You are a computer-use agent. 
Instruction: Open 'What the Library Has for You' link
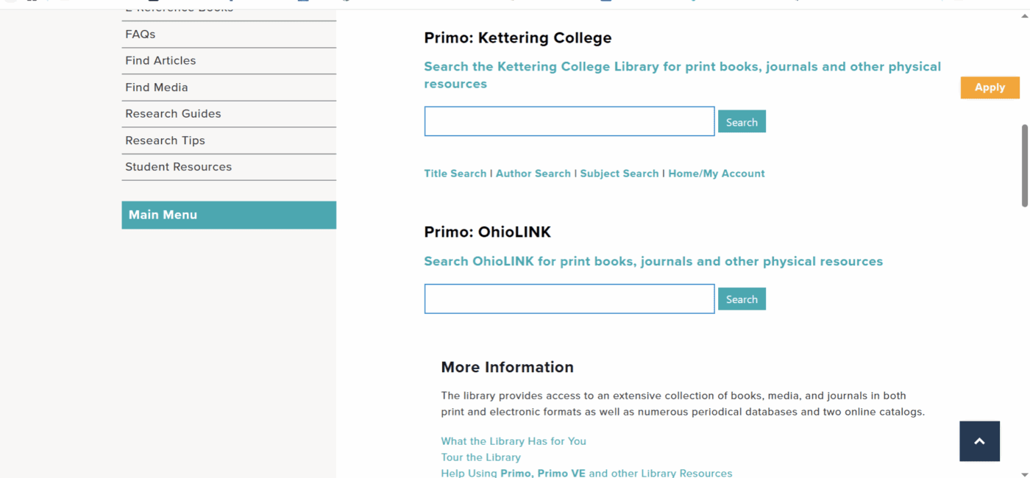(x=514, y=441)
